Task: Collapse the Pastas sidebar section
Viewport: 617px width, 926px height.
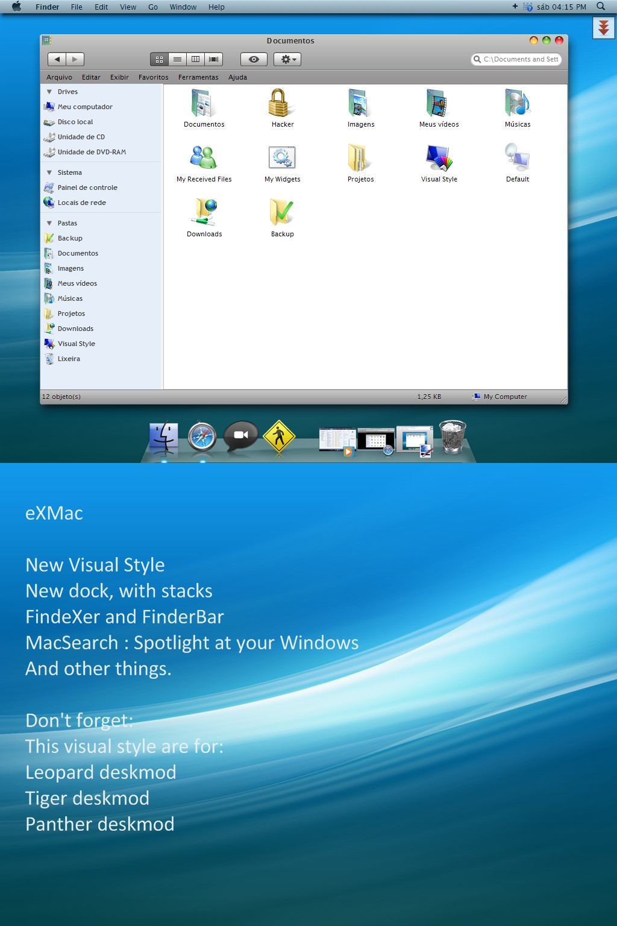Action: (x=49, y=223)
